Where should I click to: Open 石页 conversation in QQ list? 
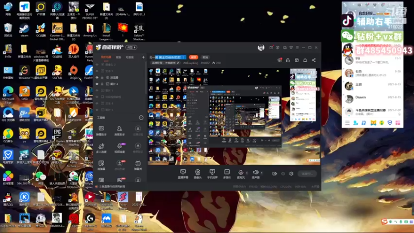pyautogui.click(x=373, y=73)
